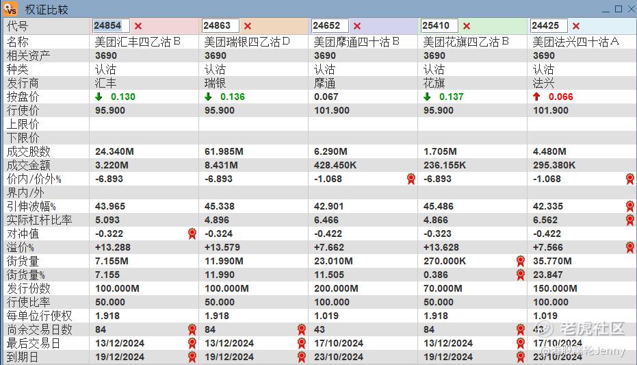Click the badge in 25410's 到期日 row
This screenshot has height=365, width=637.
coord(521,357)
